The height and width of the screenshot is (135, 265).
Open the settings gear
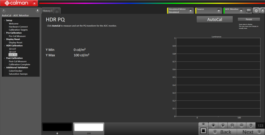pos(256,11)
